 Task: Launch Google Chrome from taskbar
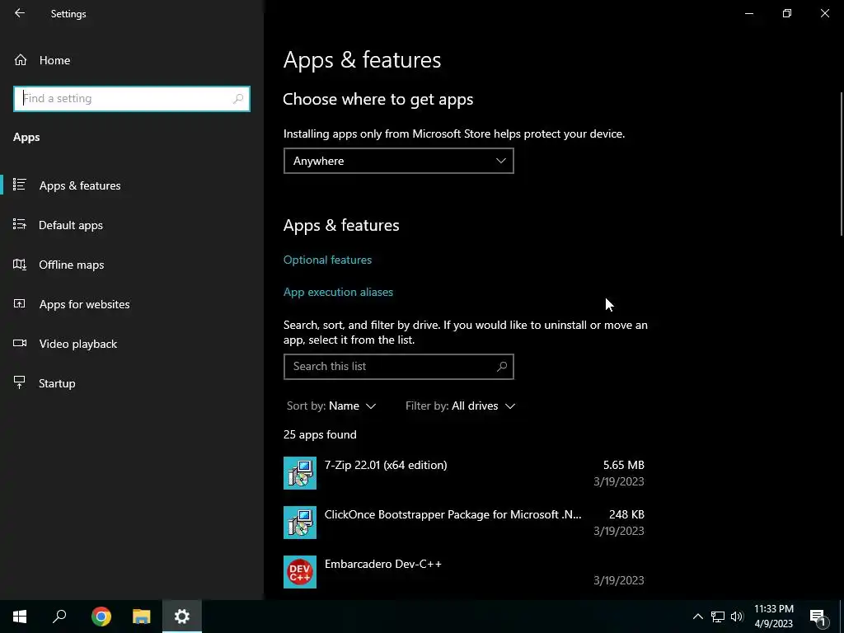click(101, 617)
